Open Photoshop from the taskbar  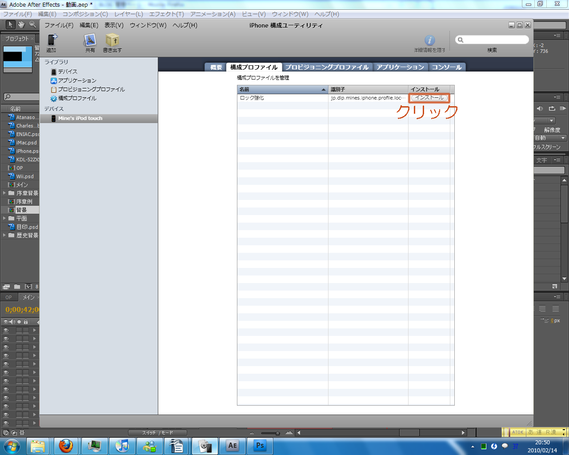(260, 446)
